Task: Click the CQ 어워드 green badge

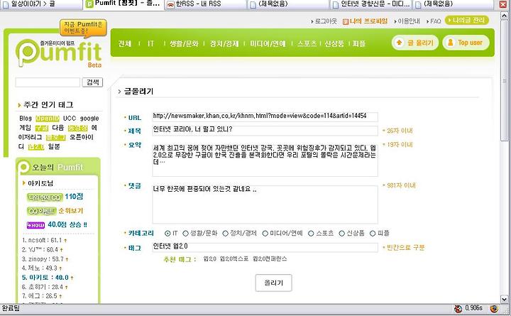Action: pos(41,211)
